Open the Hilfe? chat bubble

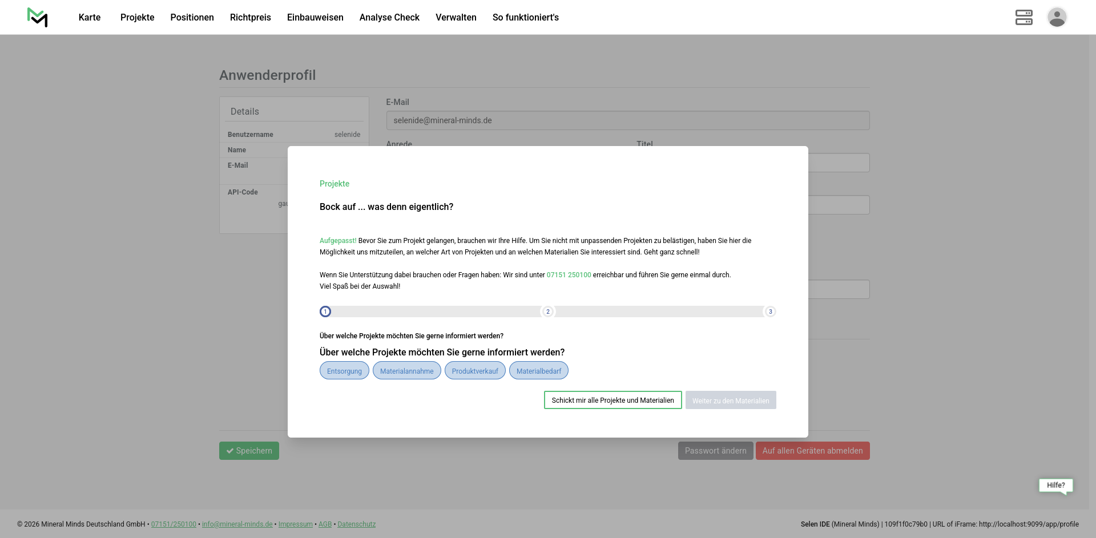click(x=1055, y=486)
